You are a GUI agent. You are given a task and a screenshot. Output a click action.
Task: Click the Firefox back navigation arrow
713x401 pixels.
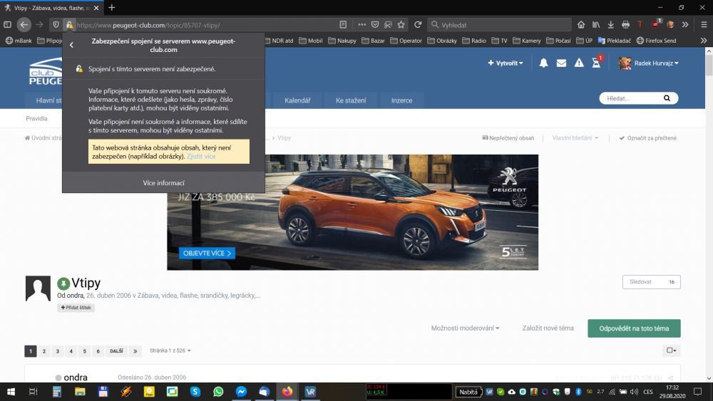pyautogui.click(x=24, y=25)
